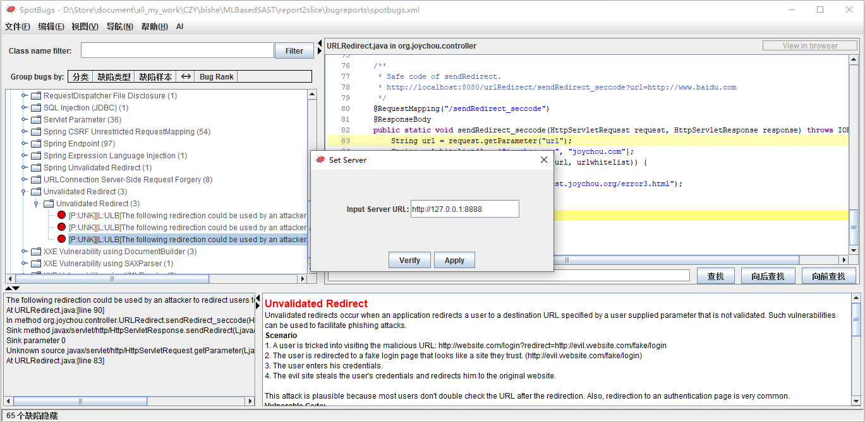
Task: Click the 'At URLRedirect.java:[line 90]' line
Action: point(56,310)
